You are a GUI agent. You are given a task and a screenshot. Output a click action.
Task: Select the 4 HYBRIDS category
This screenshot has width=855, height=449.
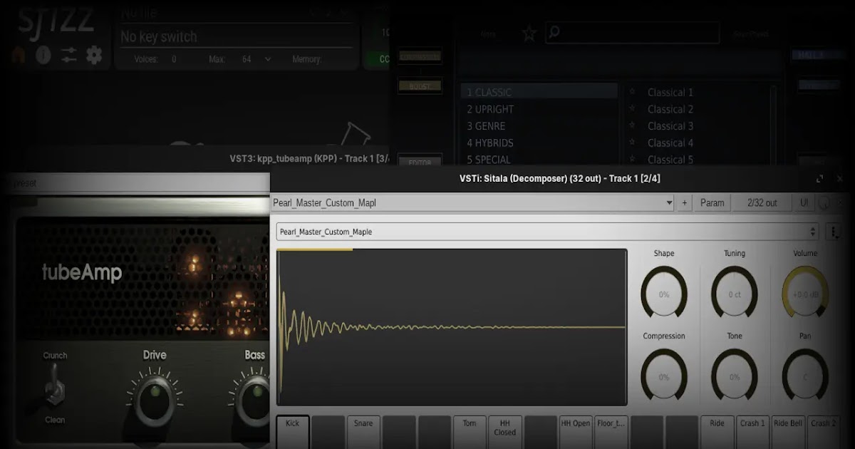490,143
